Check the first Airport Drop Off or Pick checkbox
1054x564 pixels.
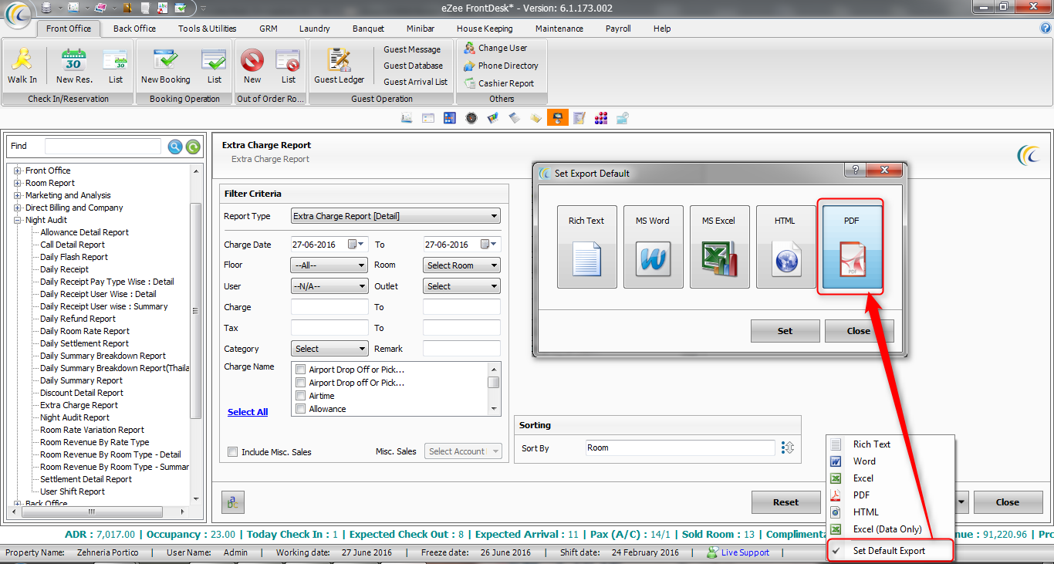pos(301,370)
